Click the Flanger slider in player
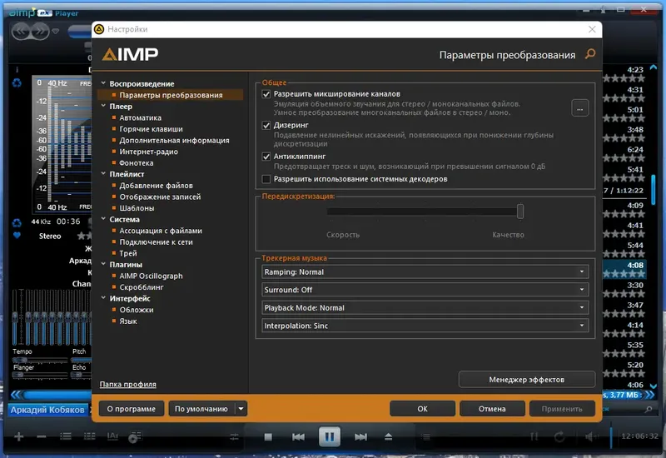The width and height of the screenshot is (666, 458). [39, 375]
